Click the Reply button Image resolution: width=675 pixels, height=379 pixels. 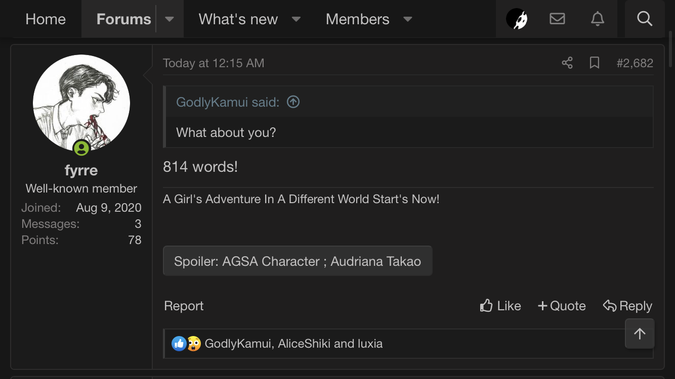(627, 306)
